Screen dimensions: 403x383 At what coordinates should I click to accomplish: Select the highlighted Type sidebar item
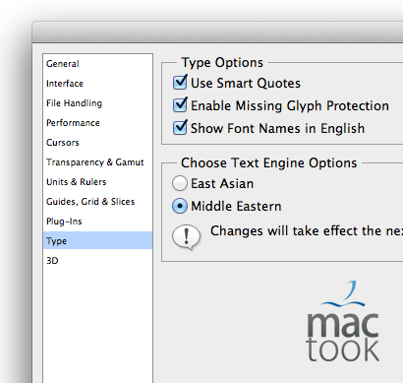click(x=97, y=240)
